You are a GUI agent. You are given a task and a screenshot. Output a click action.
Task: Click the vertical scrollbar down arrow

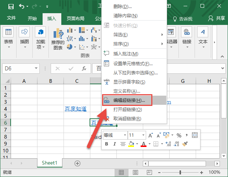[224, 156]
